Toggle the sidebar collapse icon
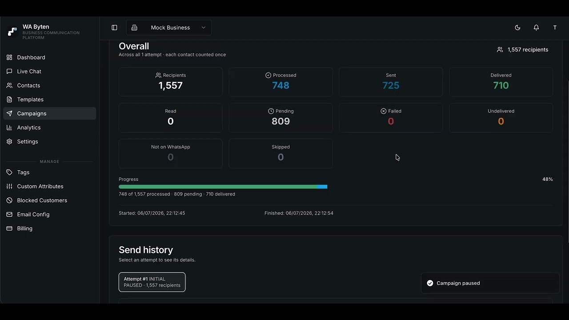This screenshot has height=320, width=569. tap(114, 28)
